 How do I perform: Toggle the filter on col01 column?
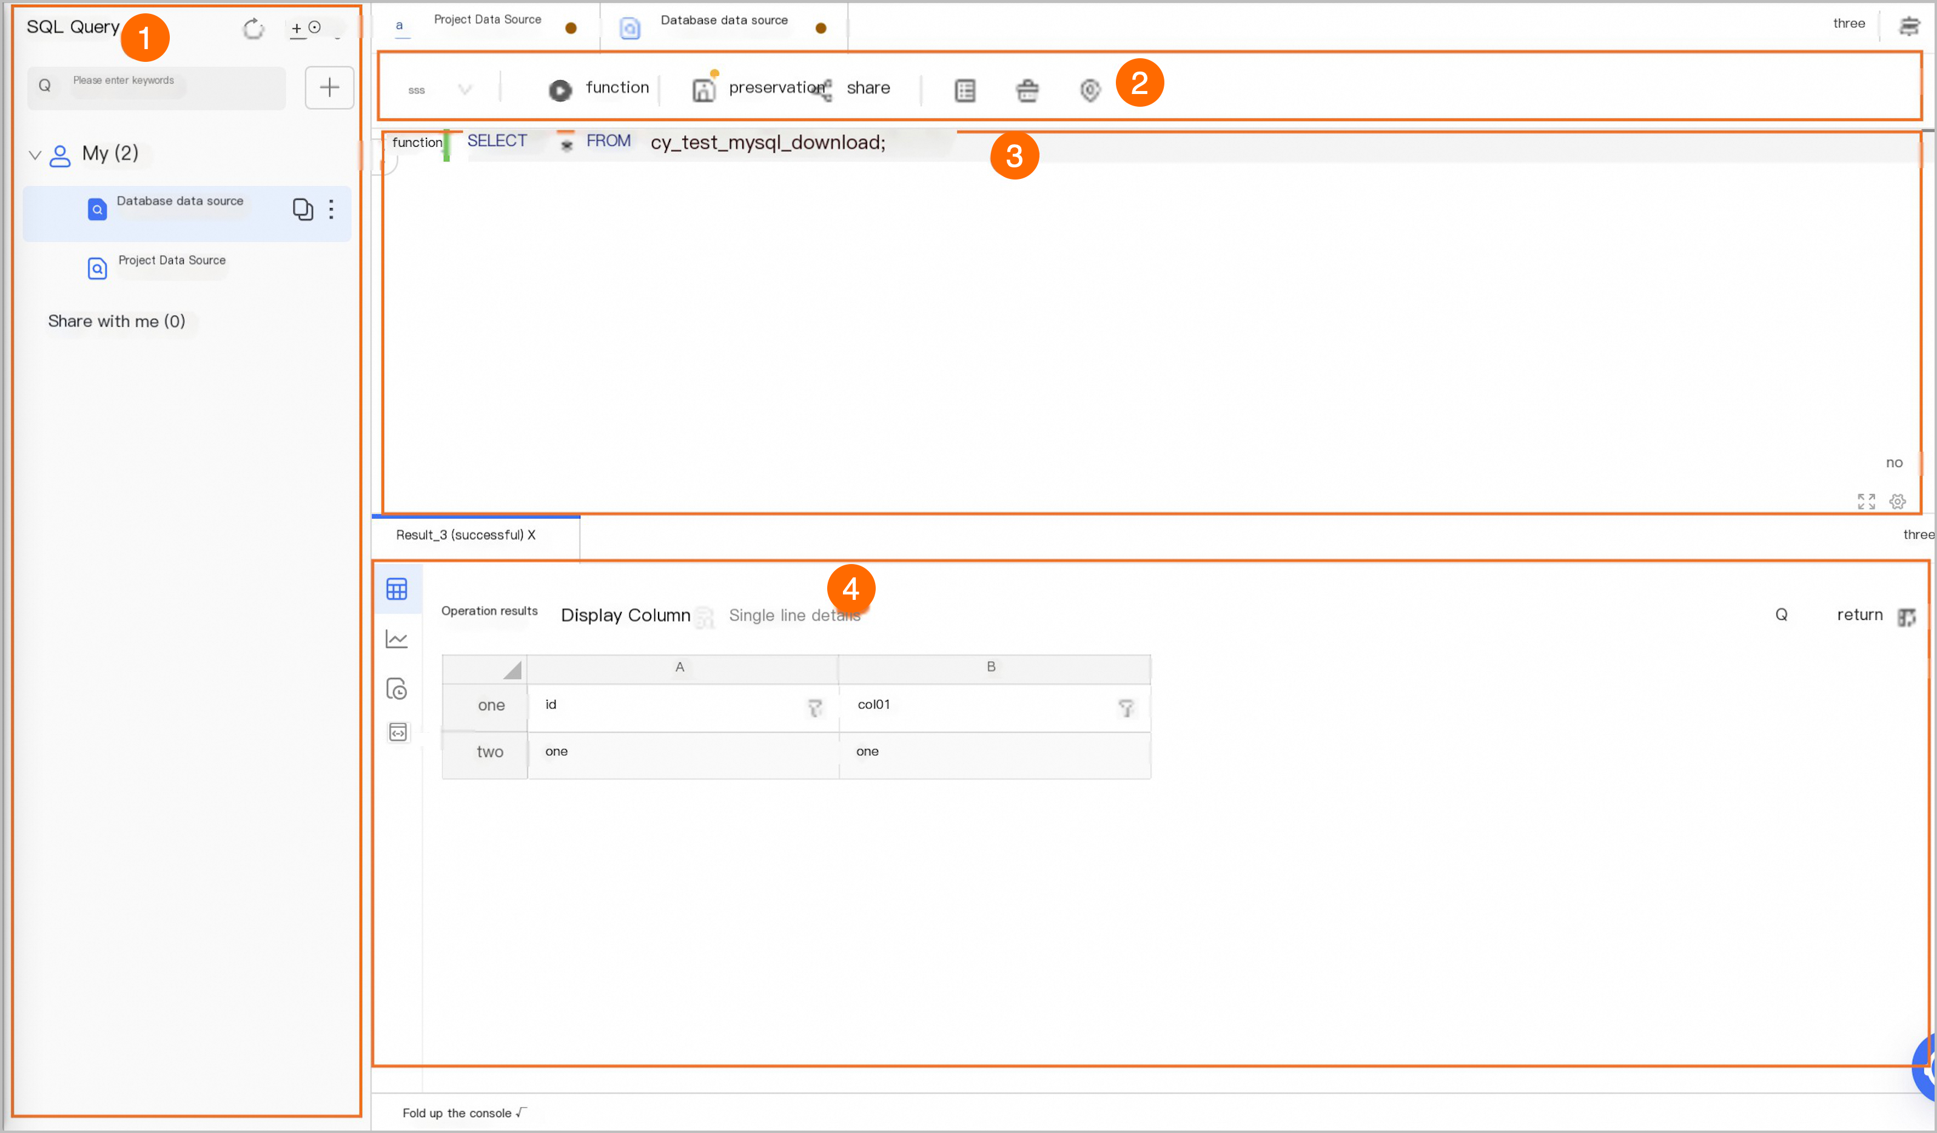(x=1126, y=708)
